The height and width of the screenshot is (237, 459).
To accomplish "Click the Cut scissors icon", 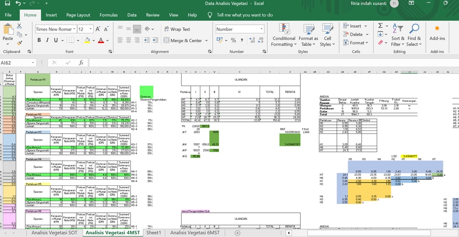I will 19,26.
